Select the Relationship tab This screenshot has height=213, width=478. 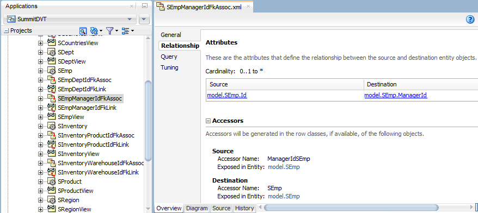(x=180, y=46)
